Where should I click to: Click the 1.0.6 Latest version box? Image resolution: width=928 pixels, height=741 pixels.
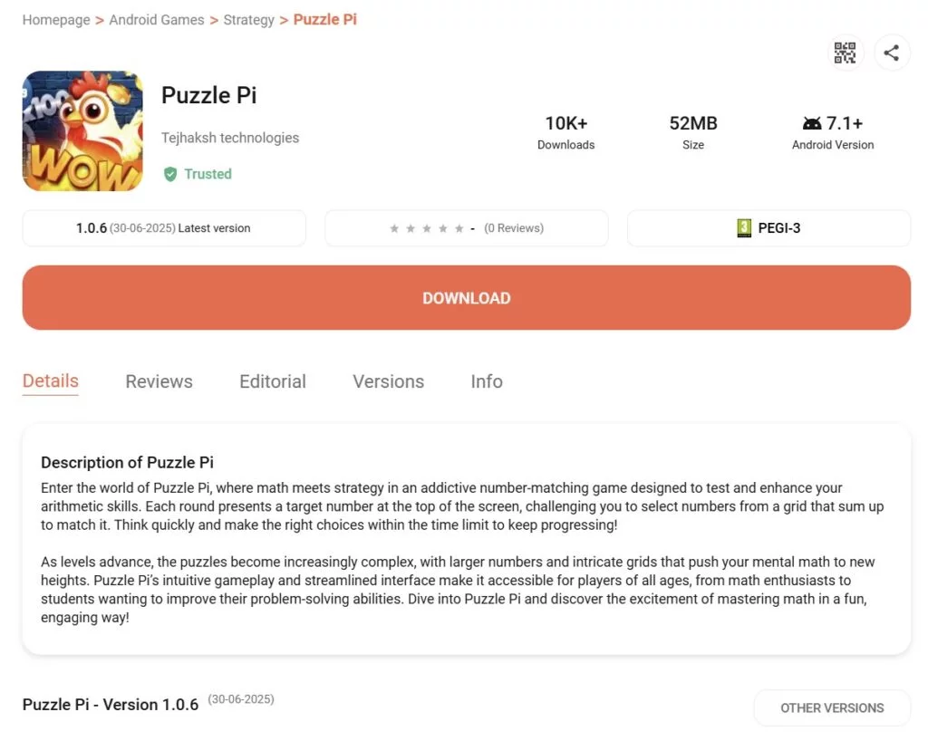click(164, 228)
